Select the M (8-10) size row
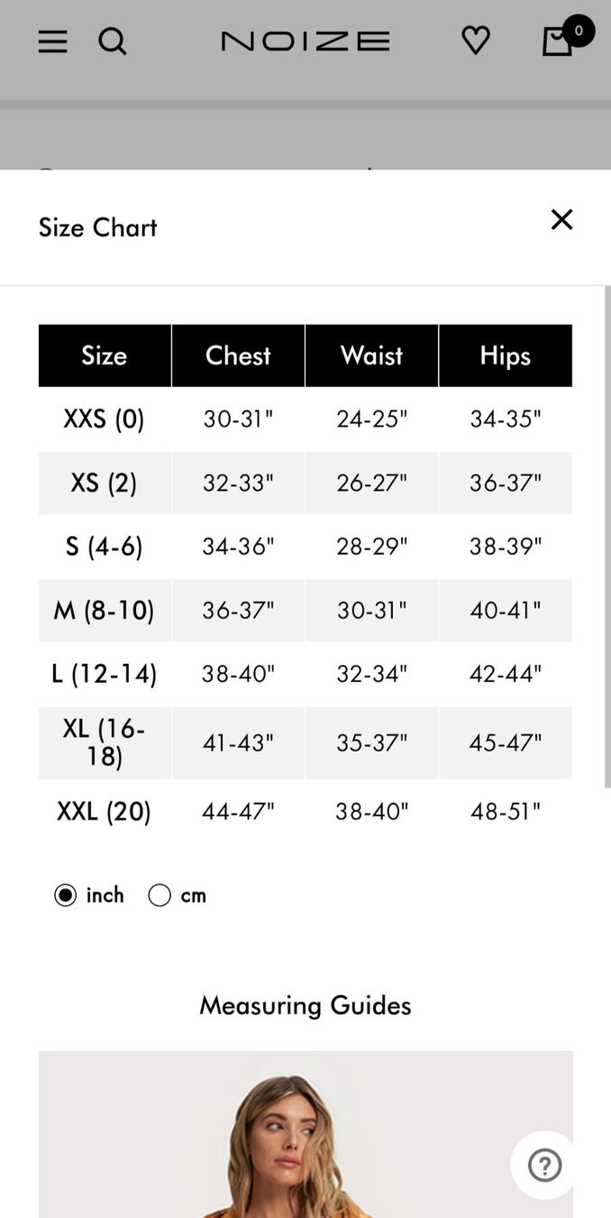Screen dimensions: 611x1218 click(x=305, y=611)
